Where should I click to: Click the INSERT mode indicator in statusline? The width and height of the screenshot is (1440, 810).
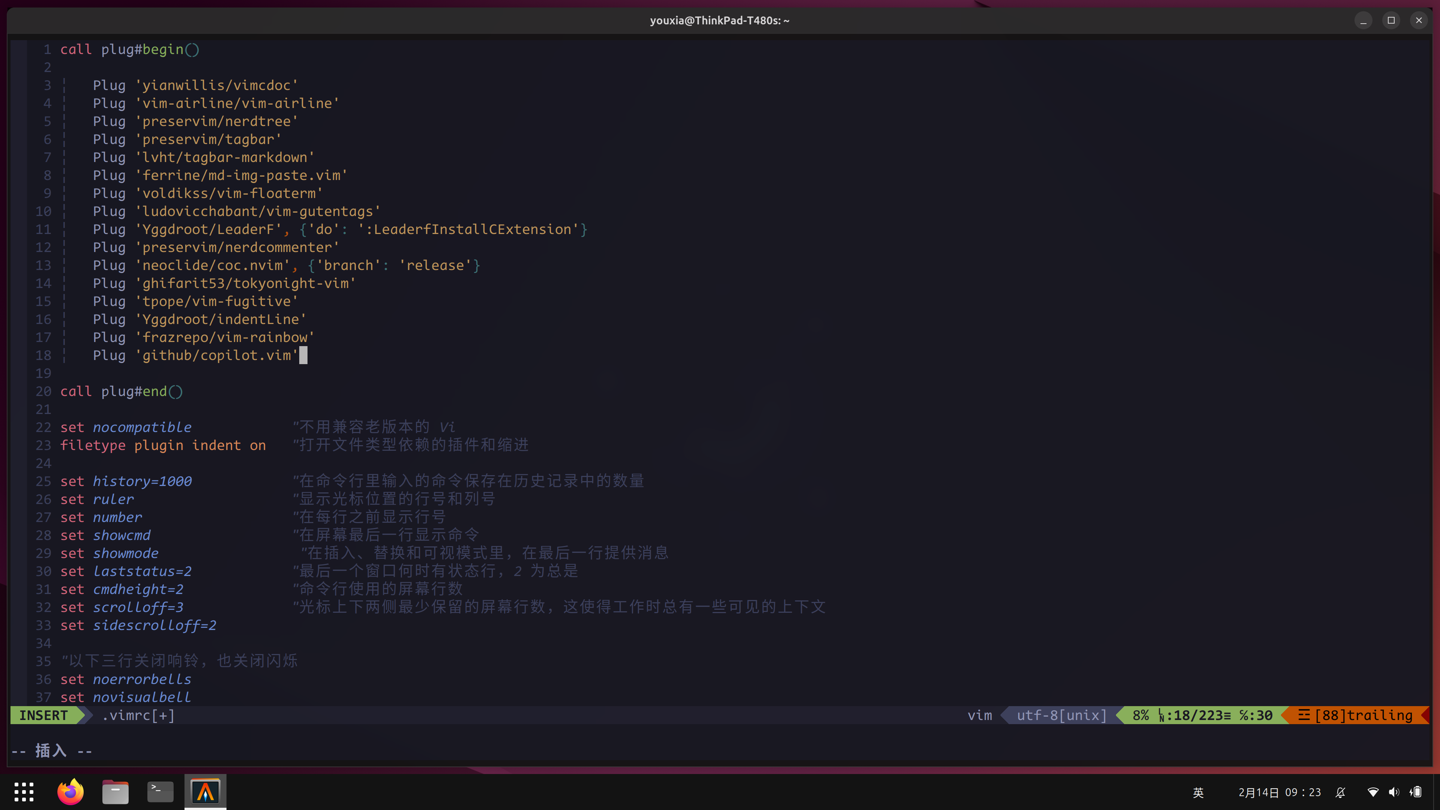point(43,715)
